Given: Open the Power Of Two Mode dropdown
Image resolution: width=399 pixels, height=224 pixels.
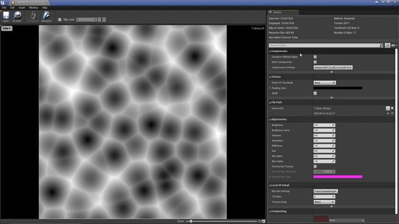Looking at the screenshot, I should pos(324,83).
